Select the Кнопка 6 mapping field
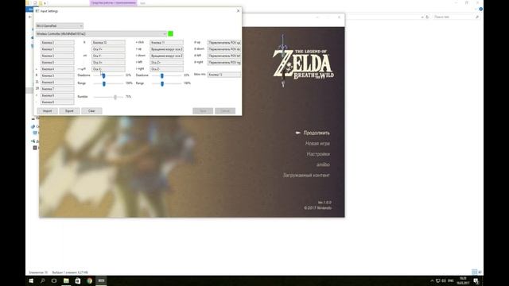The image size is (509, 286). 57,83
